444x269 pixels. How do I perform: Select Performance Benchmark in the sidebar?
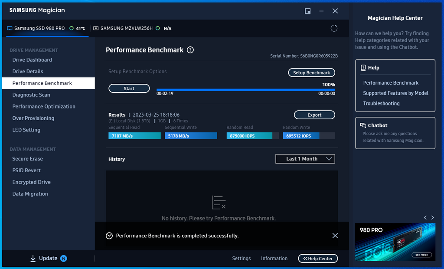(49, 83)
